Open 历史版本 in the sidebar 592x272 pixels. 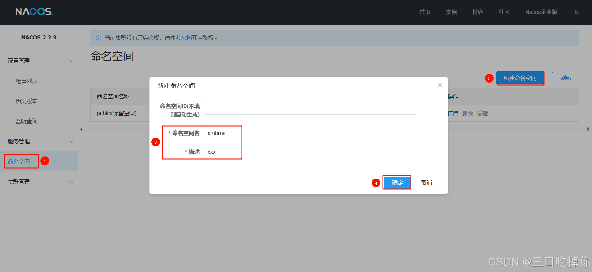coord(26,101)
